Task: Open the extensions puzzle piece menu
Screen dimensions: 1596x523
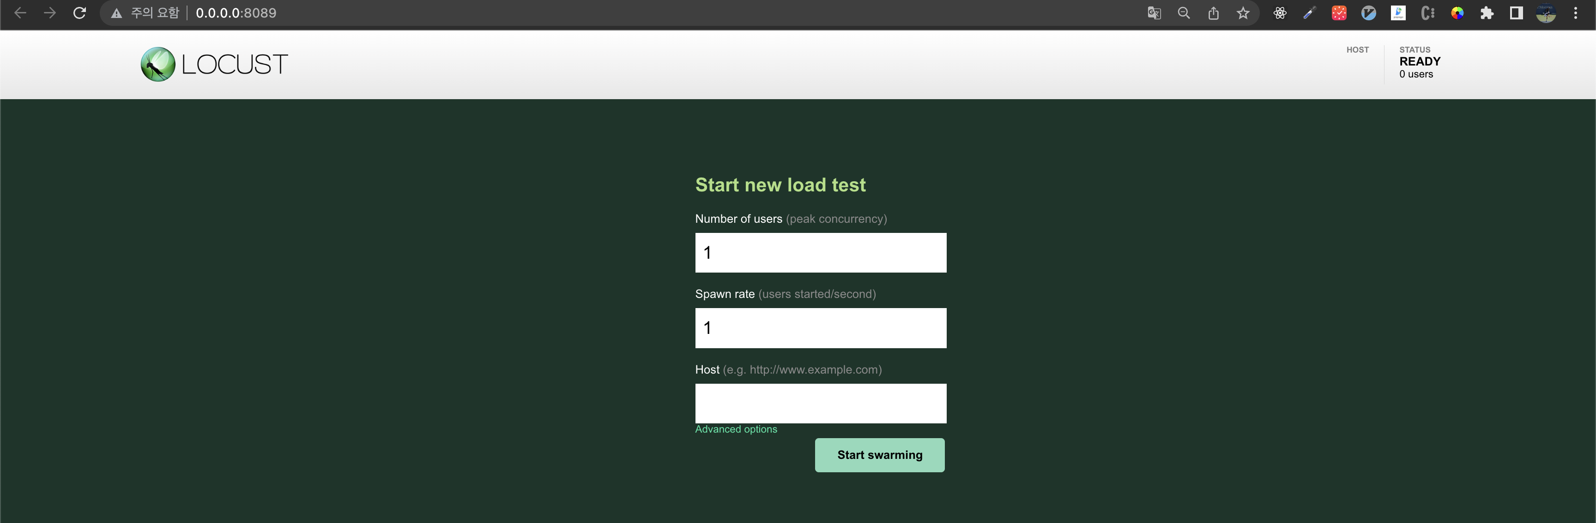Action: point(1487,13)
